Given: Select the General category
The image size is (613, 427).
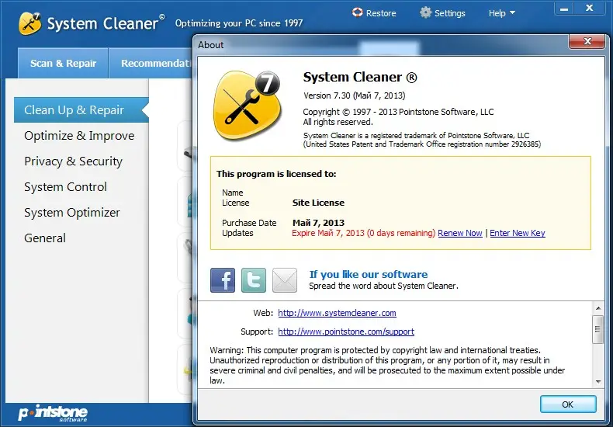Looking at the screenshot, I should coord(45,238).
